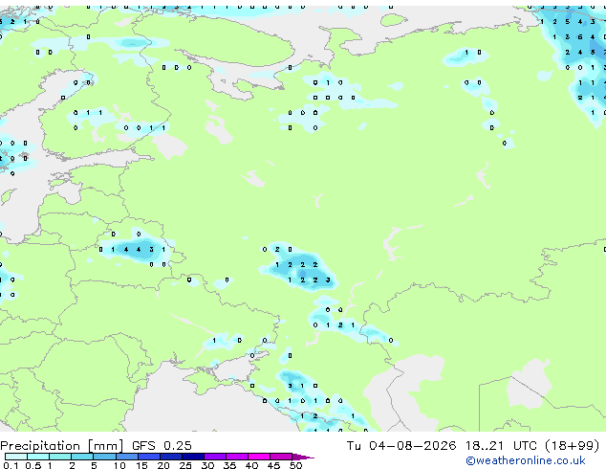Pick the 45–50 mm legend swatch
606x469 pixels.
281,457
